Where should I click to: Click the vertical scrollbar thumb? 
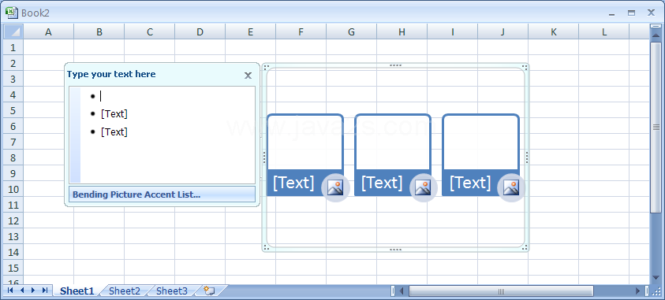pos(656,128)
